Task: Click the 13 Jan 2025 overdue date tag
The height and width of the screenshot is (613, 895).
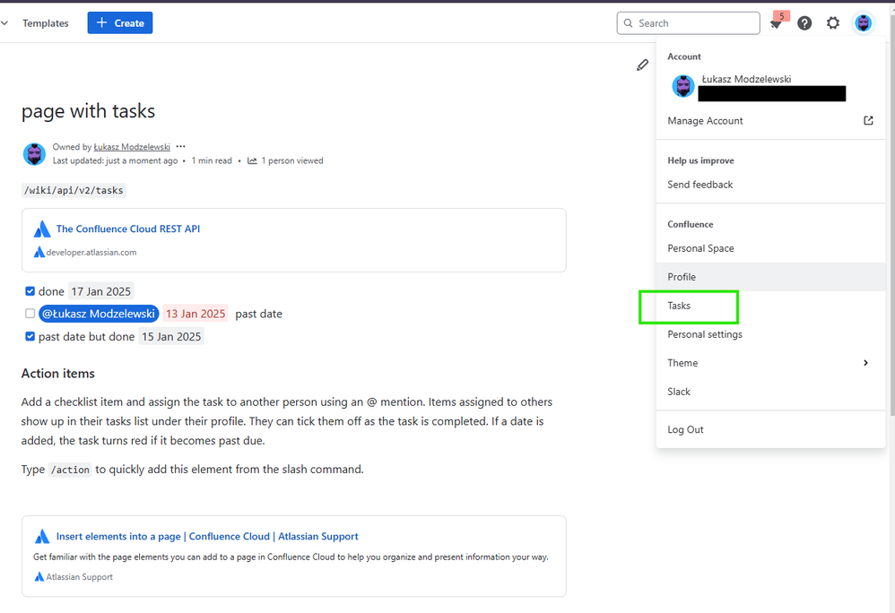Action: point(196,314)
